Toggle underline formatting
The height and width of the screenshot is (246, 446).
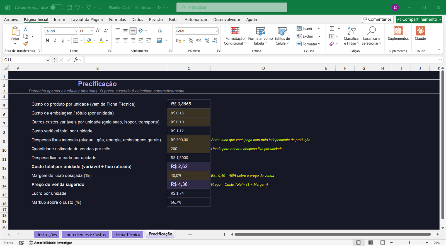(63, 40)
